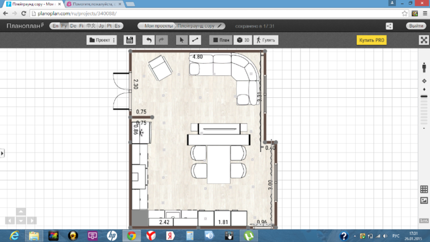The image size is (430, 242).
Task: Click the Redo arrow icon
Action: point(162,40)
